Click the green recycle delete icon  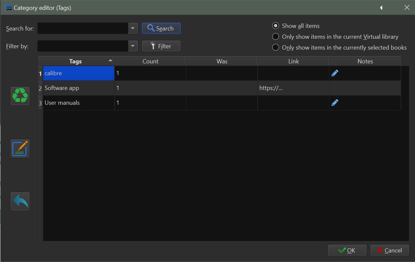(20, 96)
